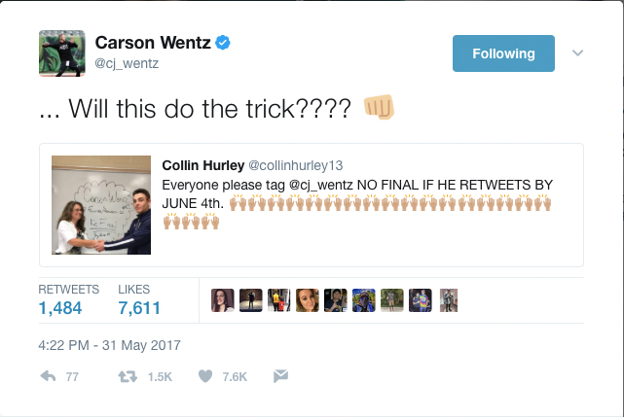Open Collin Hurley's quoted profile name
The width and height of the screenshot is (624, 417).
coord(202,165)
